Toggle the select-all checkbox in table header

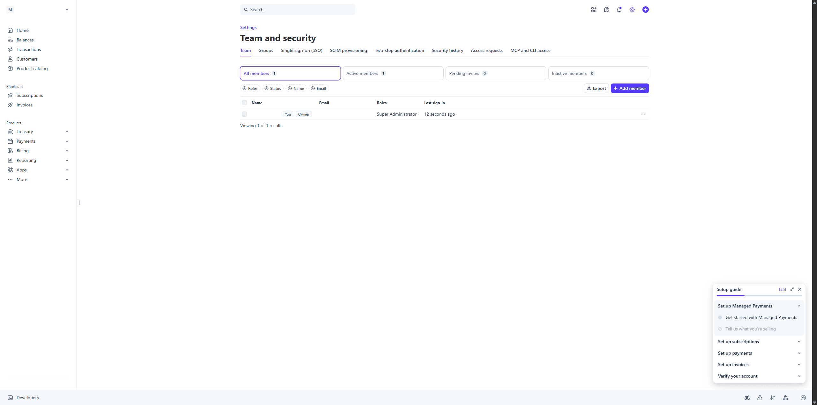click(244, 103)
